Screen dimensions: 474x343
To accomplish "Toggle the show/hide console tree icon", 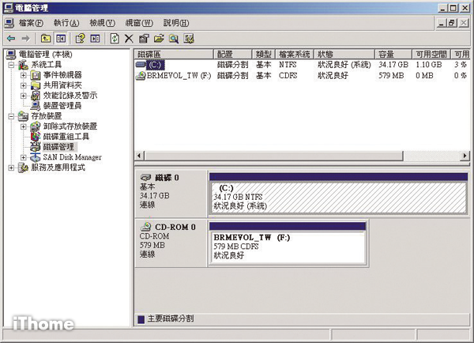I will tap(60, 38).
